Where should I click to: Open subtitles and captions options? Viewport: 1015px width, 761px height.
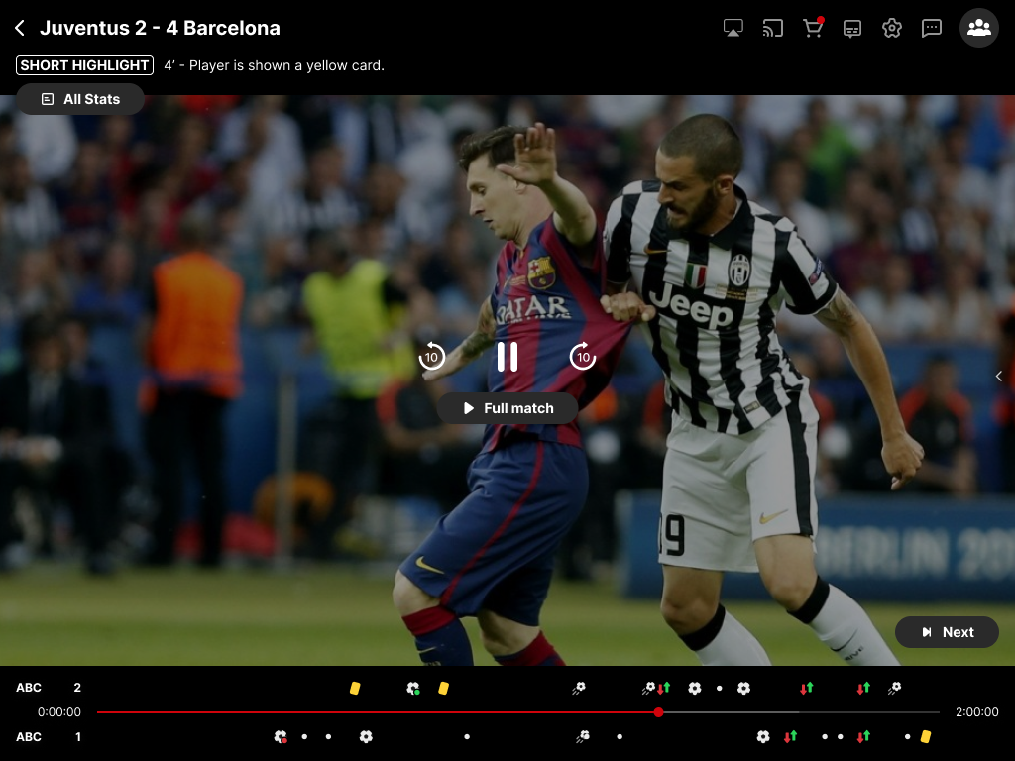[x=852, y=29]
